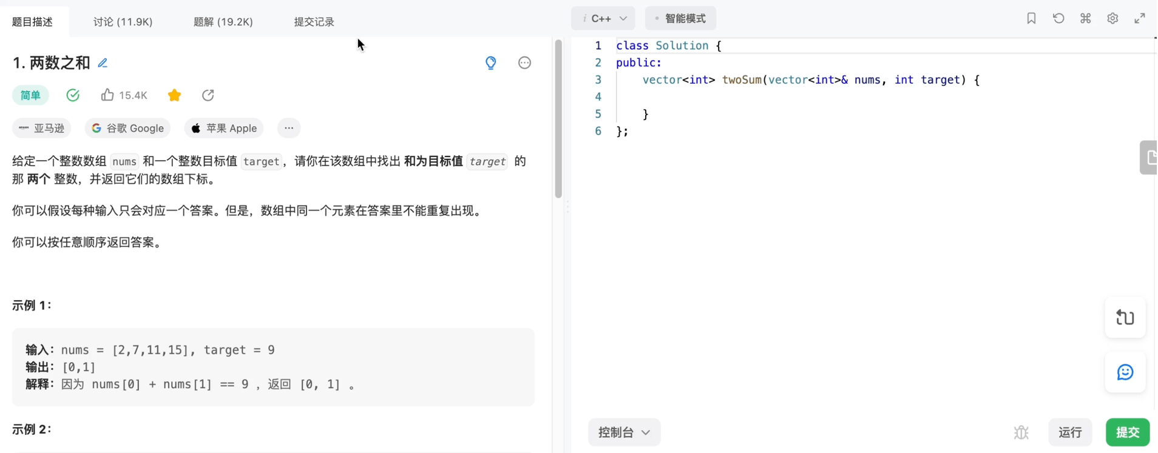The width and height of the screenshot is (1158, 453).
Task: Click the description panel vertical scrollbar
Action: [558, 119]
